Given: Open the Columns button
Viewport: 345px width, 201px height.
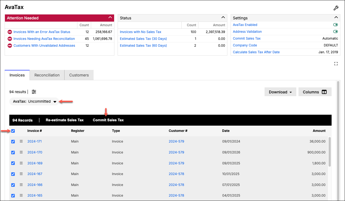Looking at the screenshot, I should click(x=315, y=92).
